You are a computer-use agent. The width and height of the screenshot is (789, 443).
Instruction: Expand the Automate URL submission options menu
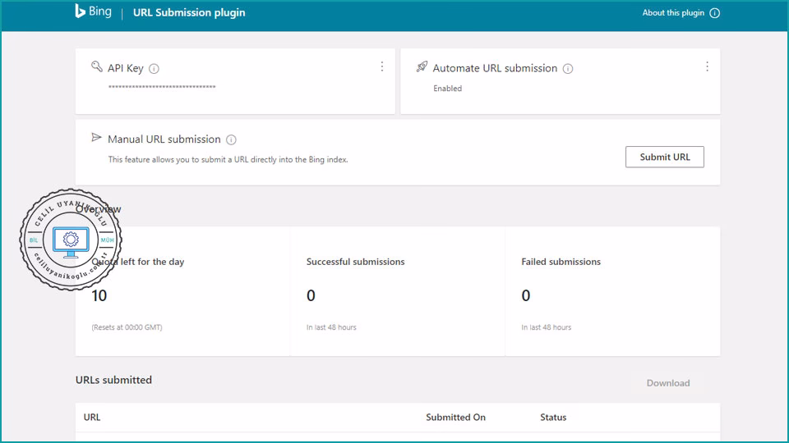click(707, 66)
